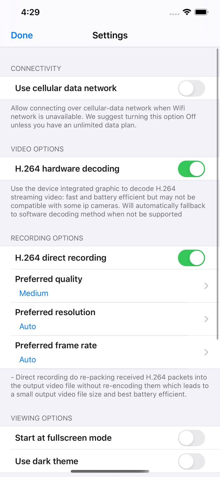
Task: Tap the home indicator bar
Action: pos(110,471)
